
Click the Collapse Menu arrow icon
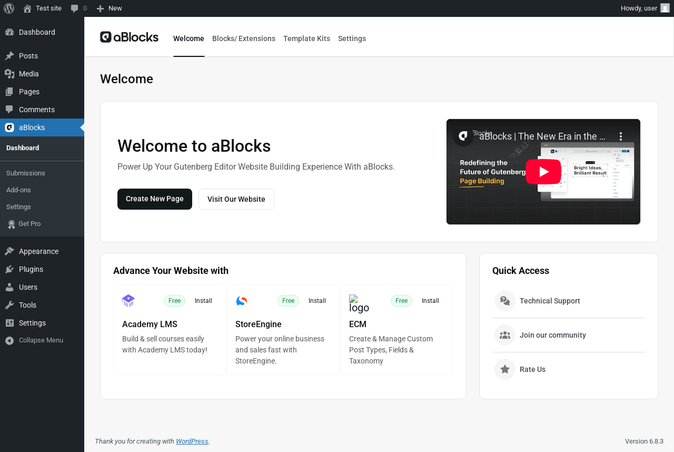(x=9, y=340)
